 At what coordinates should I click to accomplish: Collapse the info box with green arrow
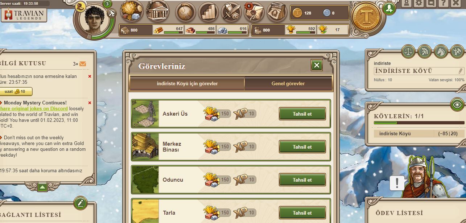click(x=42, y=187)
